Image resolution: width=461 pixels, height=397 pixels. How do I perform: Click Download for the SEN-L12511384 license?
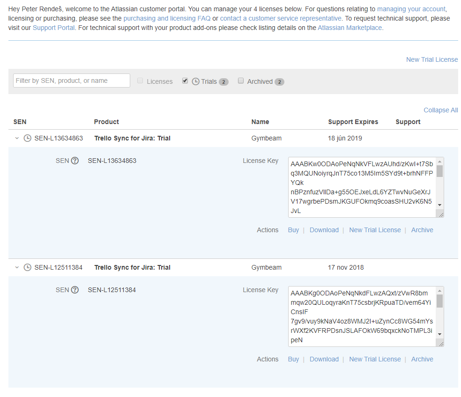[324, 360]
